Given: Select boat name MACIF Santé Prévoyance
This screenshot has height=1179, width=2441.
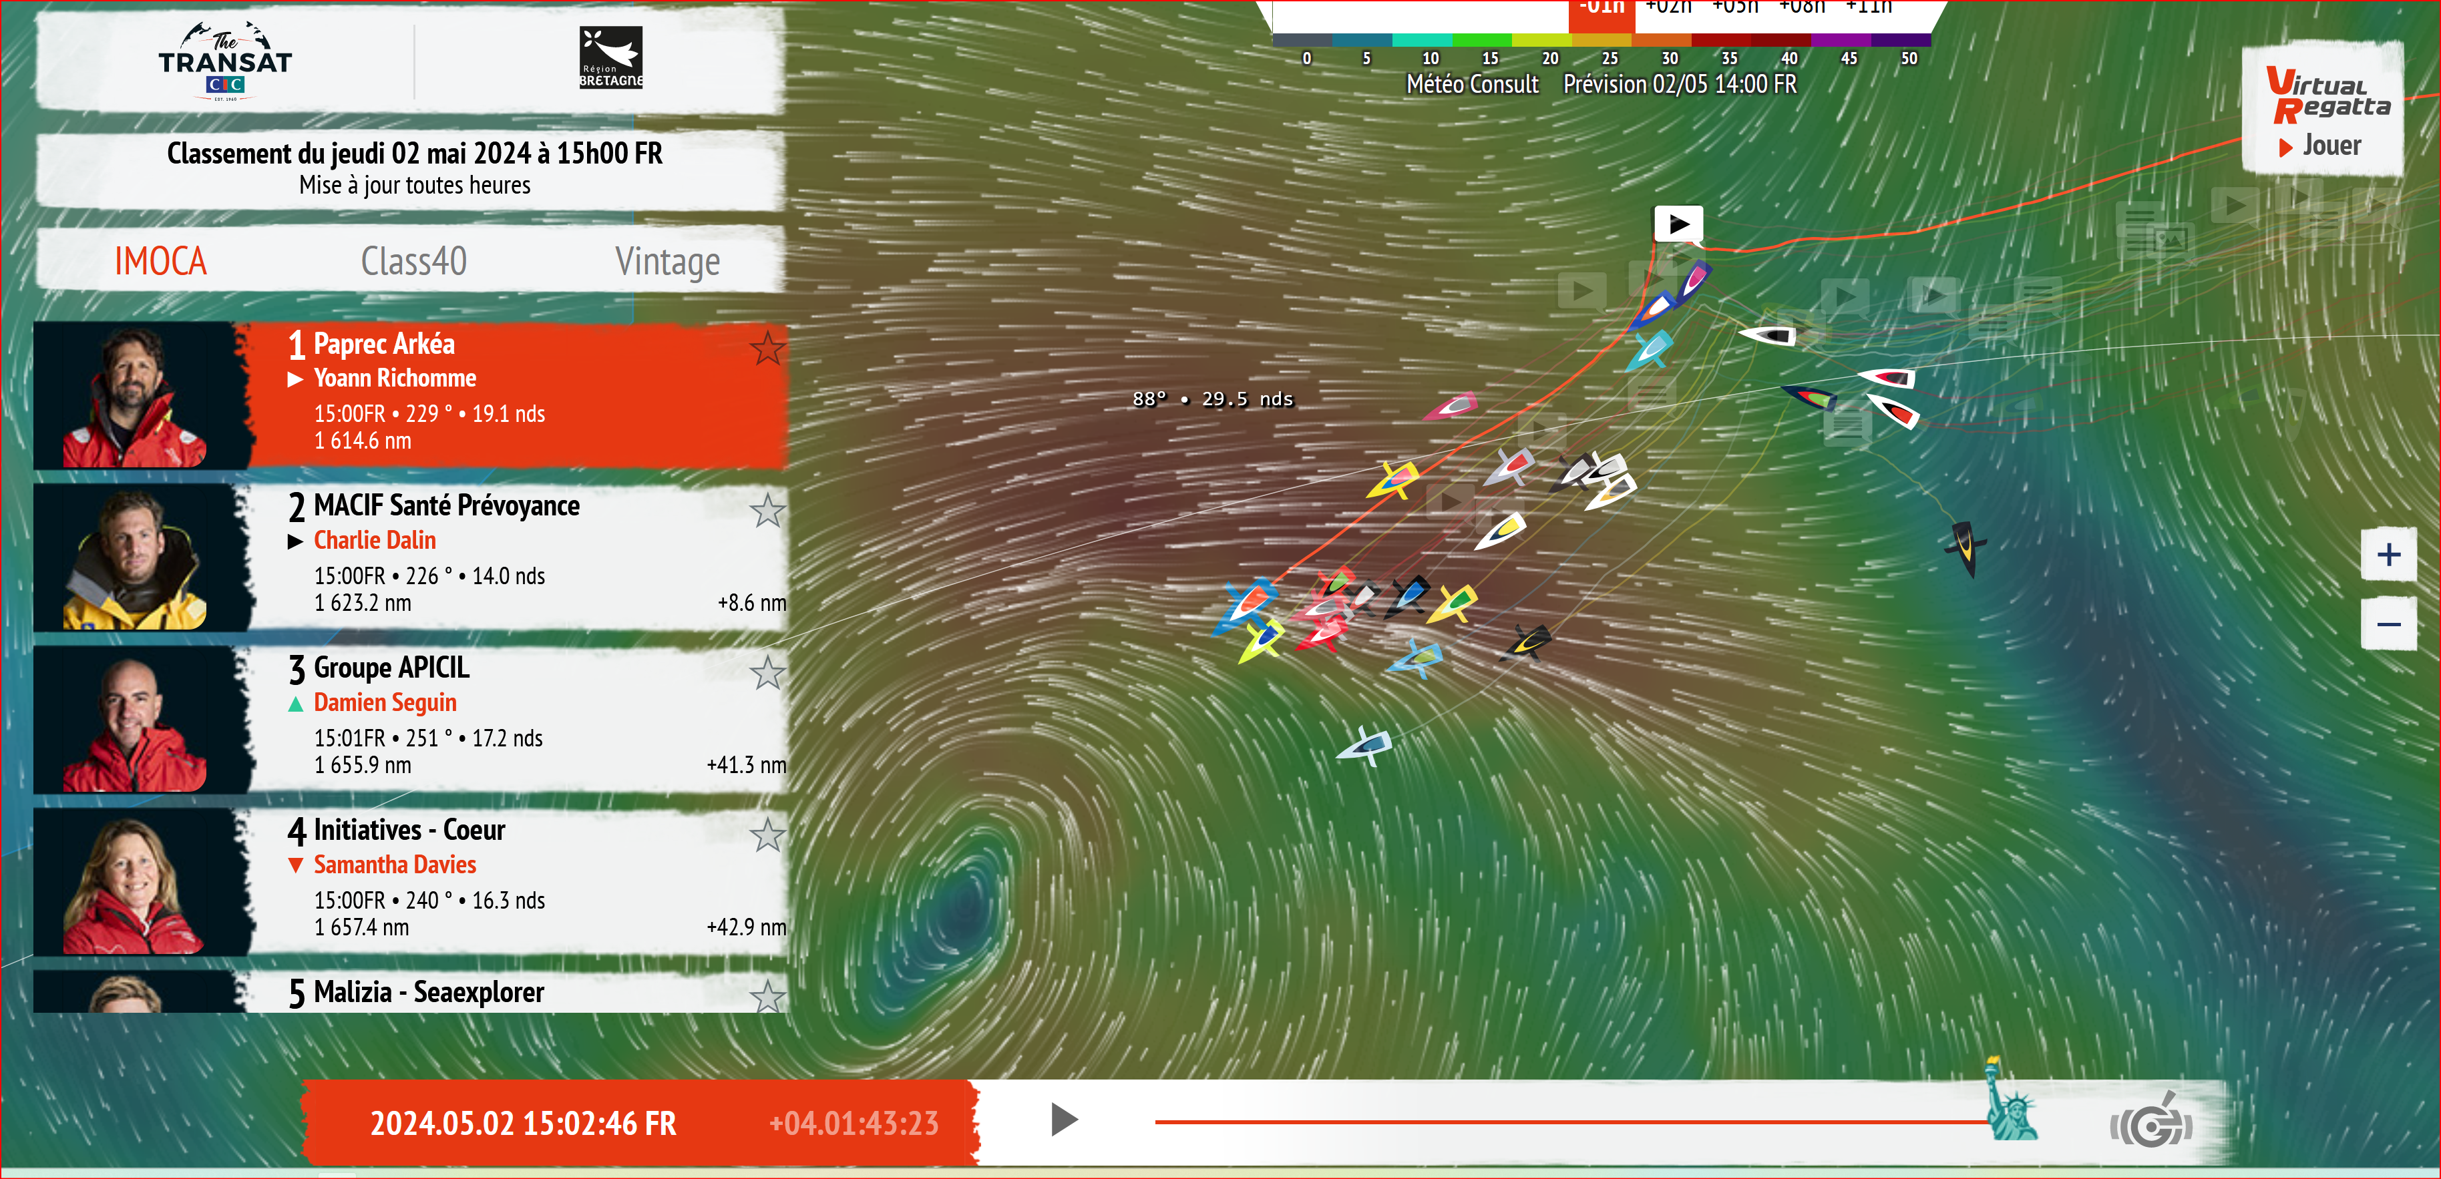Looking at the screenshot, I should pos(446,505).
